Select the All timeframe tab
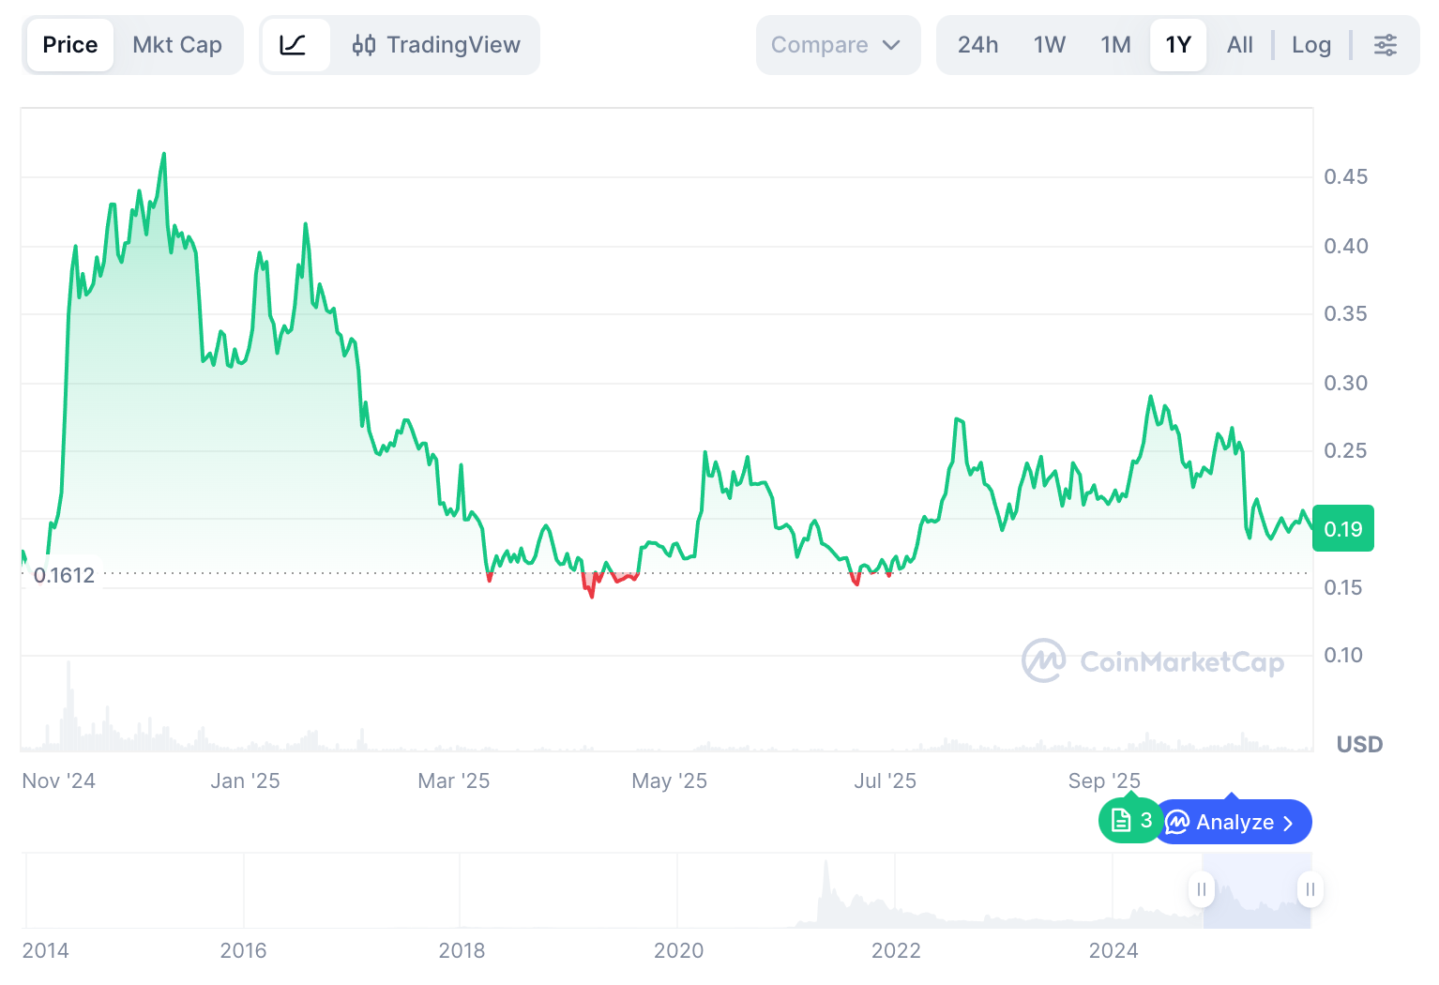Viewport: 1439px width, 985px height. 1238,44
